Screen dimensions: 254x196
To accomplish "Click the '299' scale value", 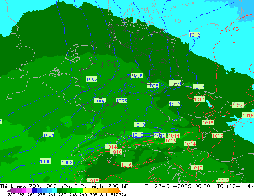I will pyautogui.click(x=83, y=194).
